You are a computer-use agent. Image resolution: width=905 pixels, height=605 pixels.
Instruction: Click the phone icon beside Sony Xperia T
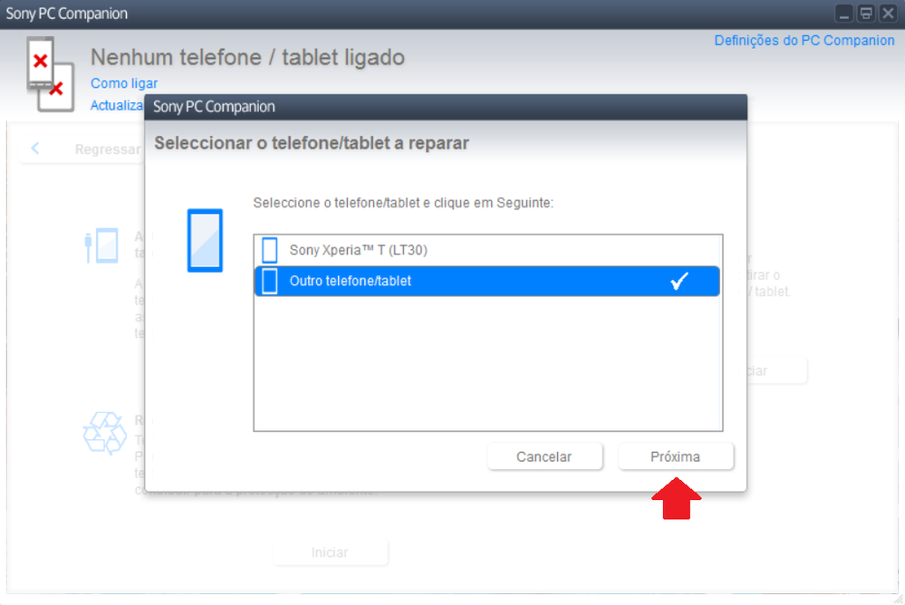(x=270, y=250)
